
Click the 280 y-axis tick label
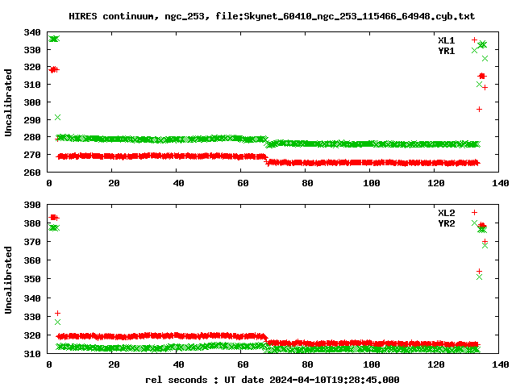32,137
